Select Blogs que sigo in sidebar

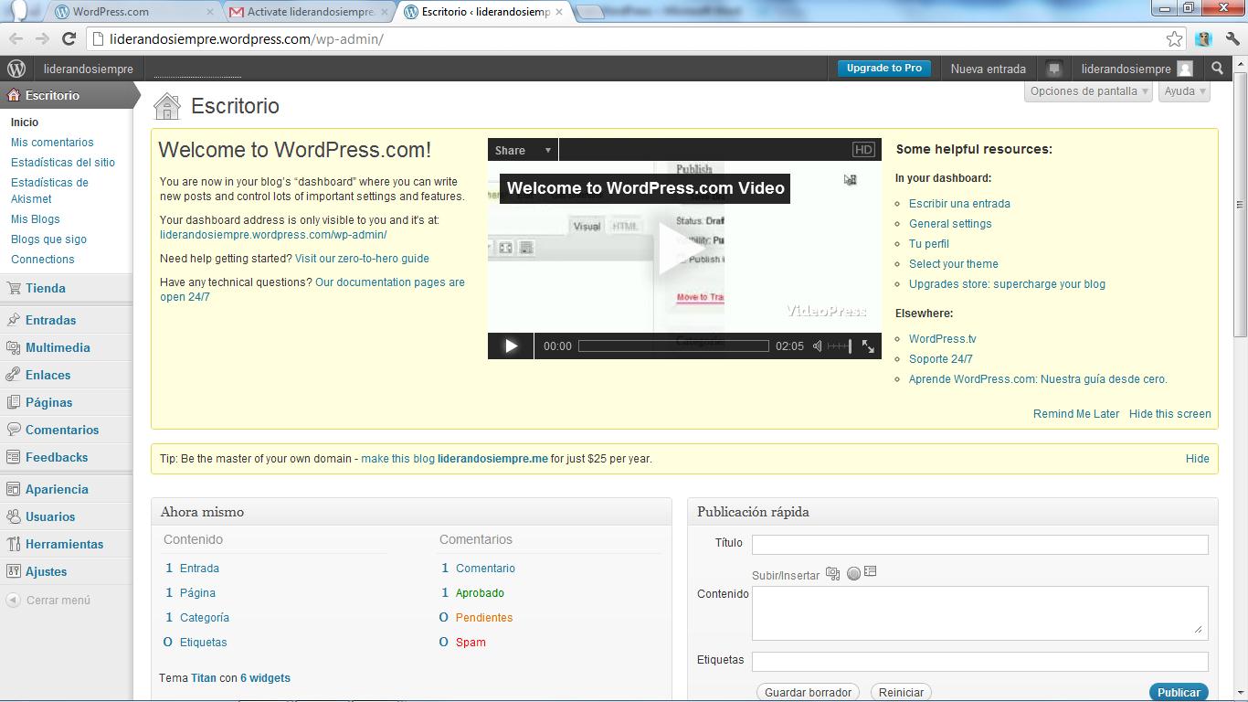48,239
